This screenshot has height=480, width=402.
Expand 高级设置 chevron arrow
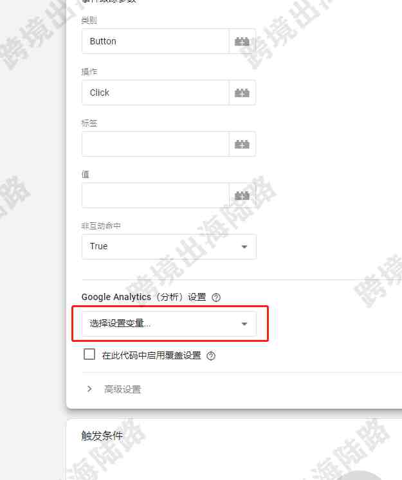pos(89,389)
